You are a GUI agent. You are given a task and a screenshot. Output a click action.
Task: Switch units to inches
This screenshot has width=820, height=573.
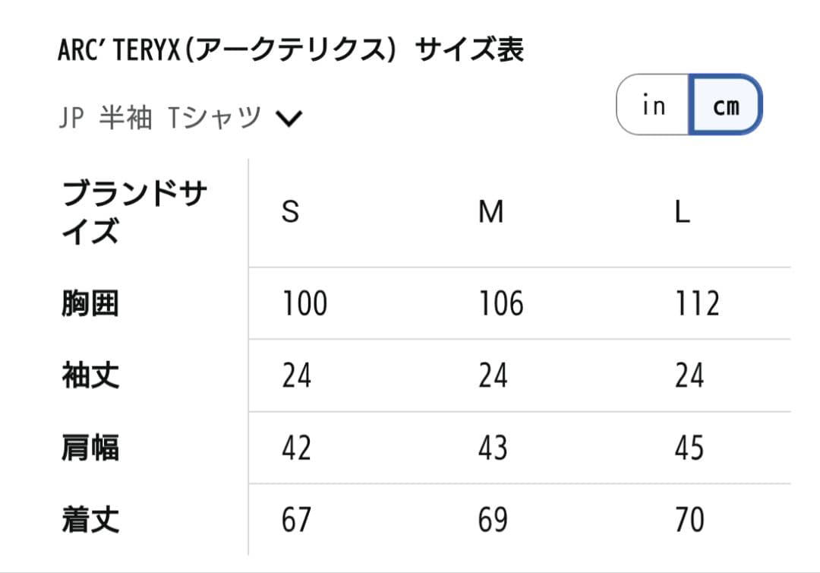pyautogui.click(x=654, y=106)
